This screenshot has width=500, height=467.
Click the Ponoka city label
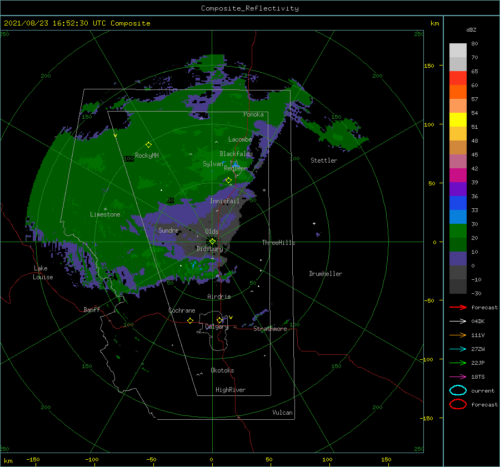coord(253,114)
